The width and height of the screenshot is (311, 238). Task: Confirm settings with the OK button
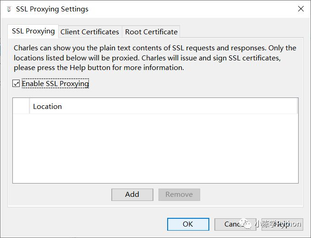click(188, 224)
